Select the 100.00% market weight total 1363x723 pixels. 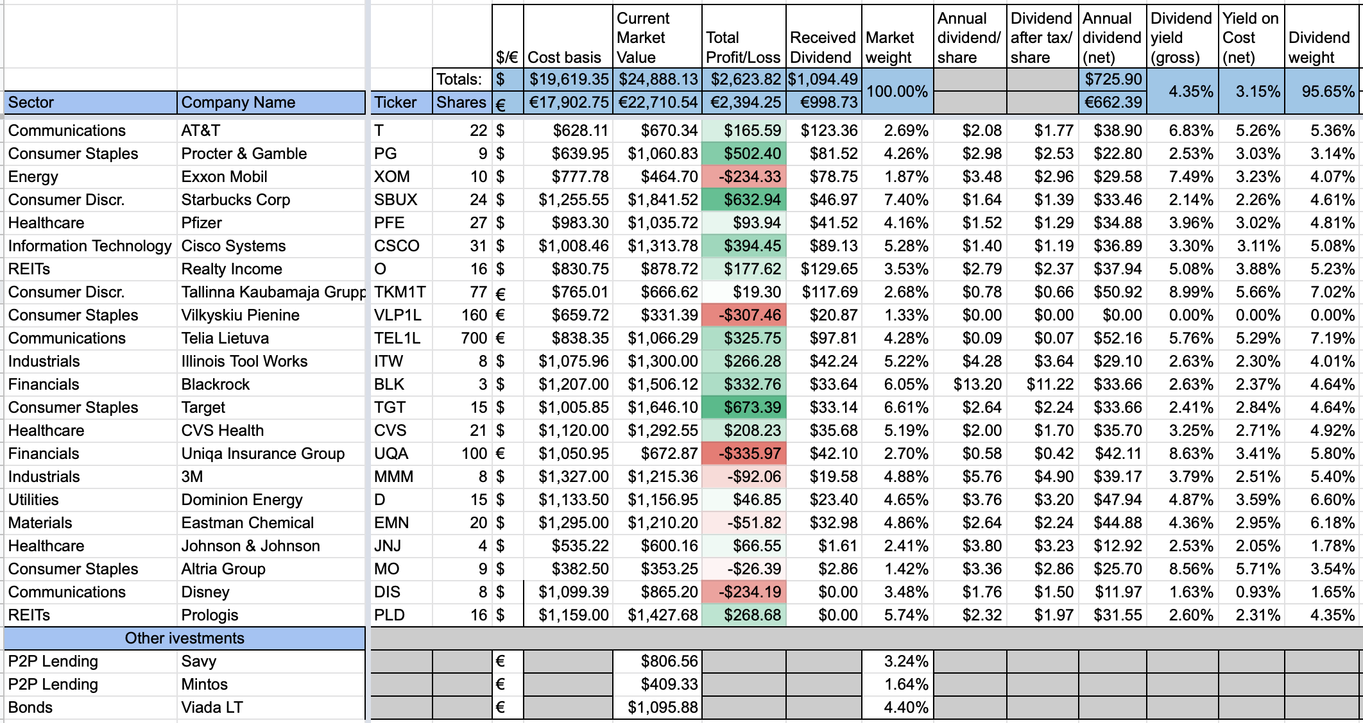pyautogui.click(x=896, y=91)
